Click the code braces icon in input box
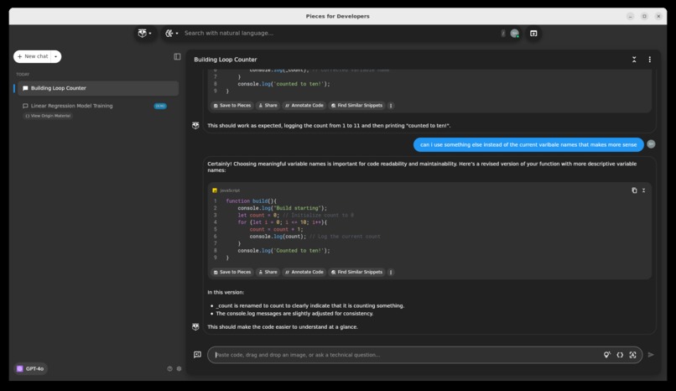 tap(620, 355)
